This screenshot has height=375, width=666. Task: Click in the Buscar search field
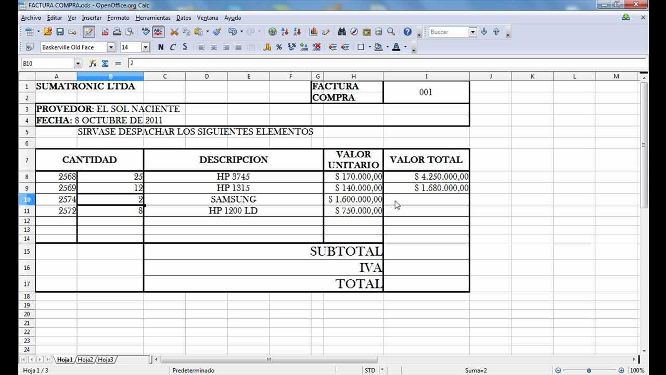(449, 32)
